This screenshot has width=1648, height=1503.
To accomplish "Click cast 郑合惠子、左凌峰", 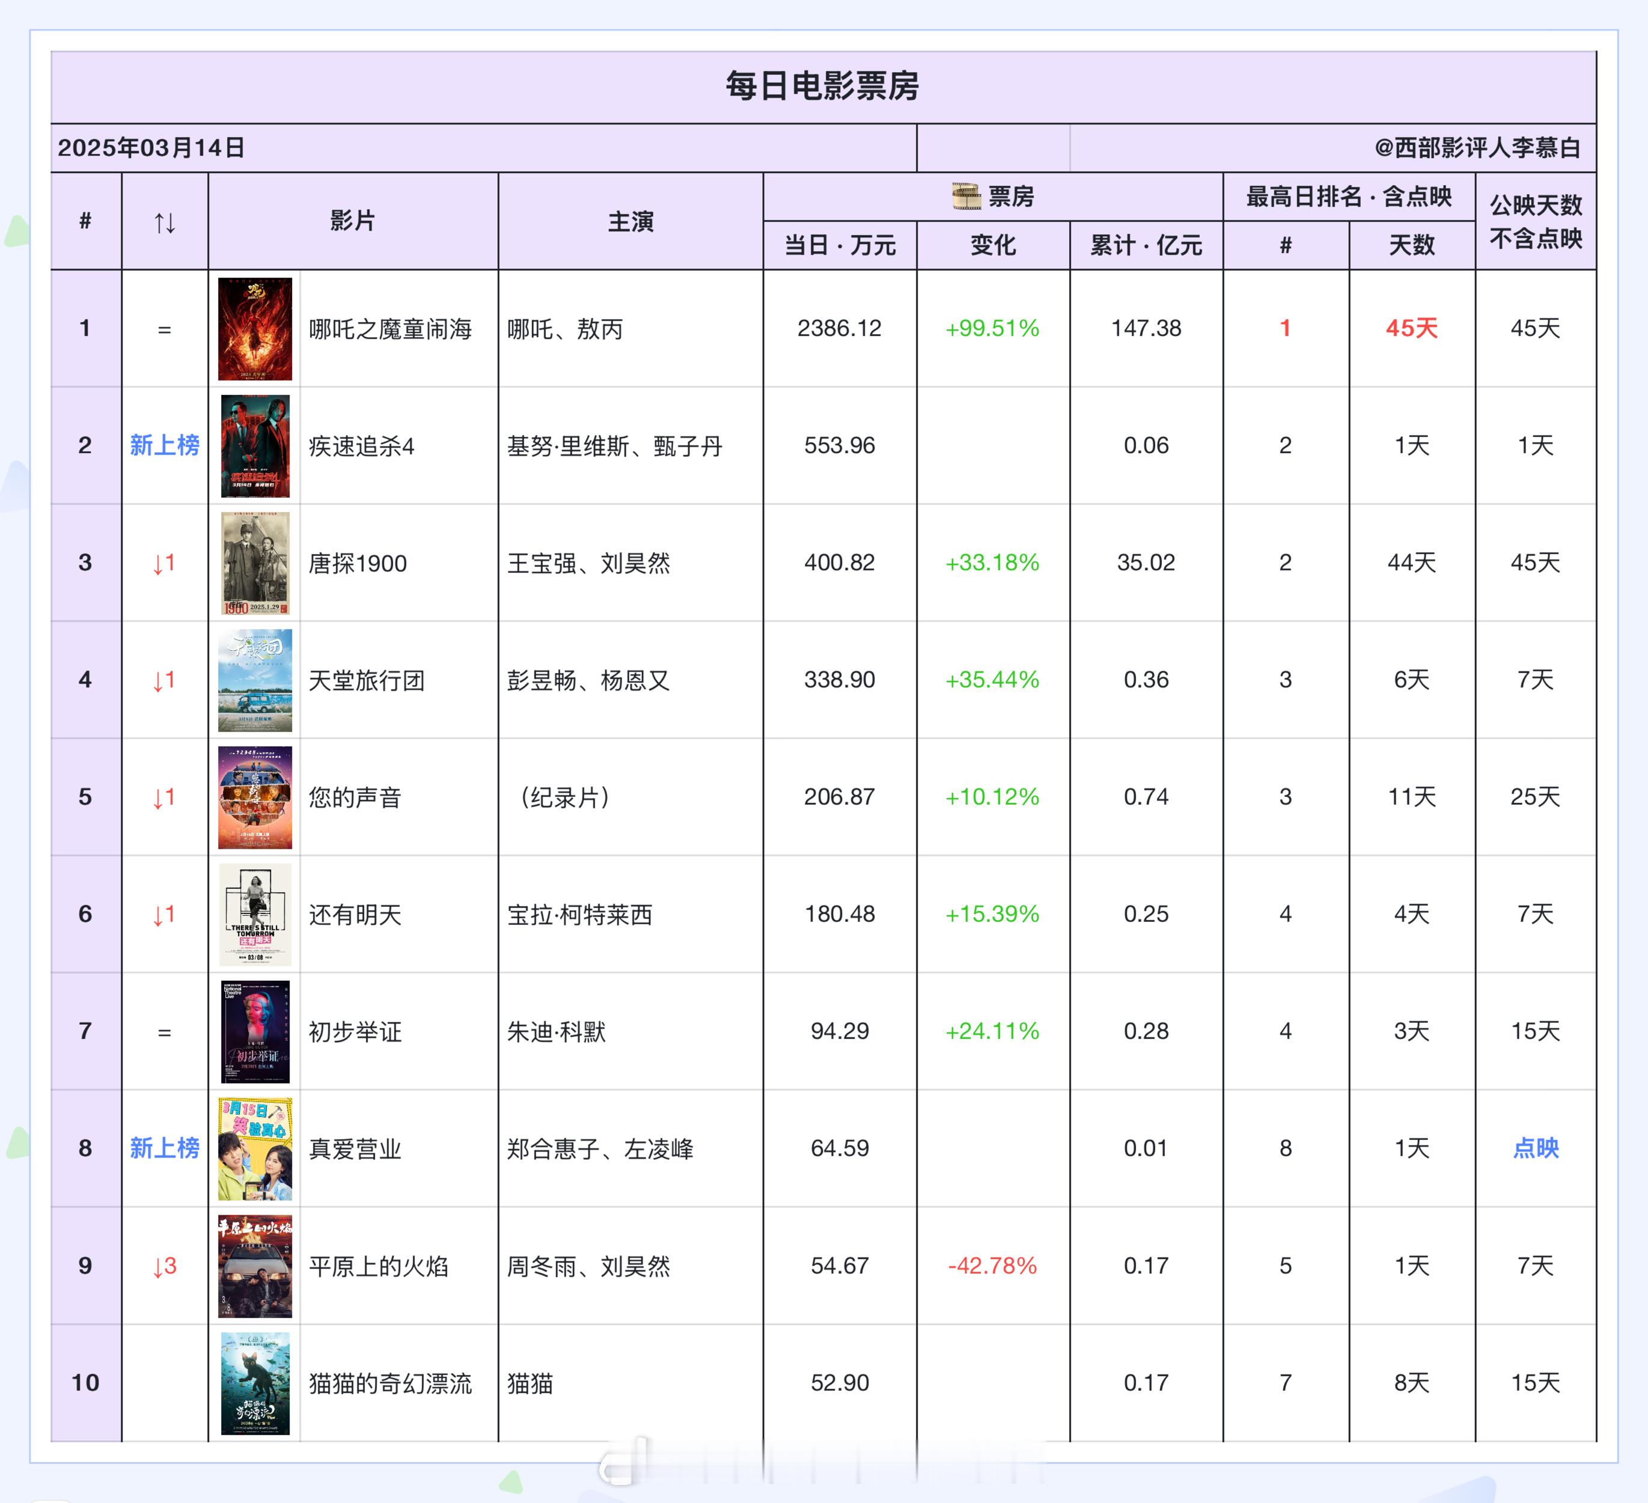I will (600, 1149).
